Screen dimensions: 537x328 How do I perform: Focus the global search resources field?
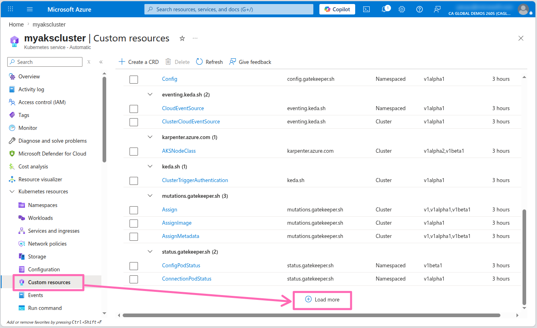point(229,9)
